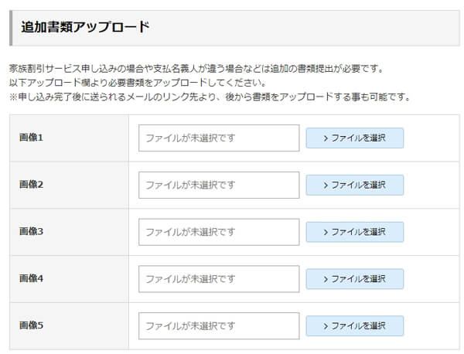The width and height of the screenshot is (464, 354).
Task: Select the 画像3 file name text box
Action: 219,232
